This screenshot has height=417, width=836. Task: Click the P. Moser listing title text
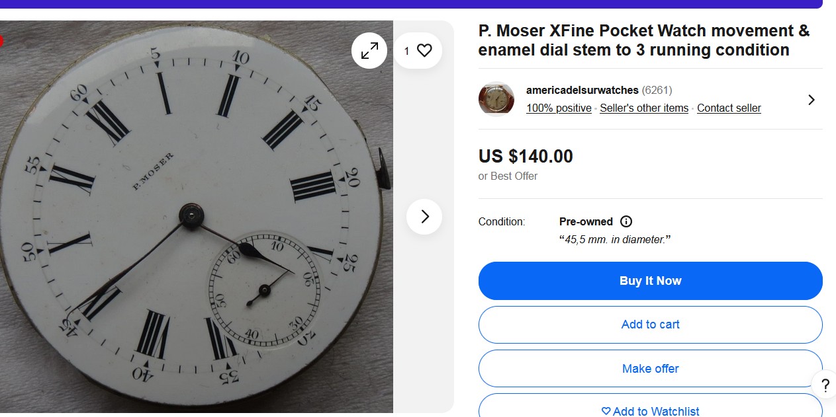tap(644, 40)
